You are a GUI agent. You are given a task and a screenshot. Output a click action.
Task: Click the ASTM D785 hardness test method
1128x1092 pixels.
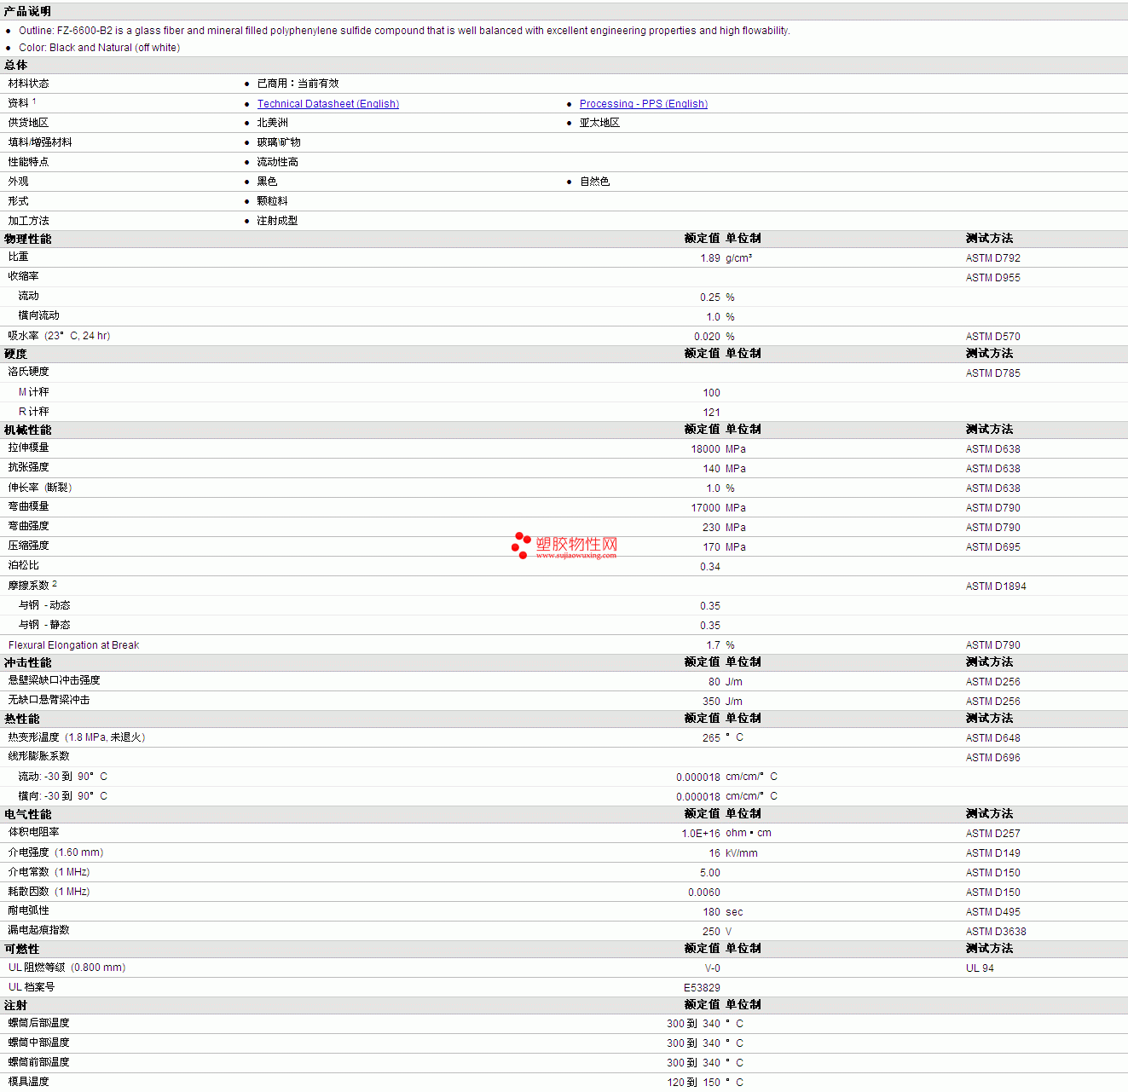pos(992,373)
